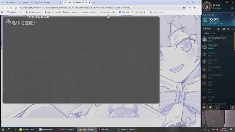Select friend kimo in the list
This screenshot has width=235, height=132.
point(218,83)
